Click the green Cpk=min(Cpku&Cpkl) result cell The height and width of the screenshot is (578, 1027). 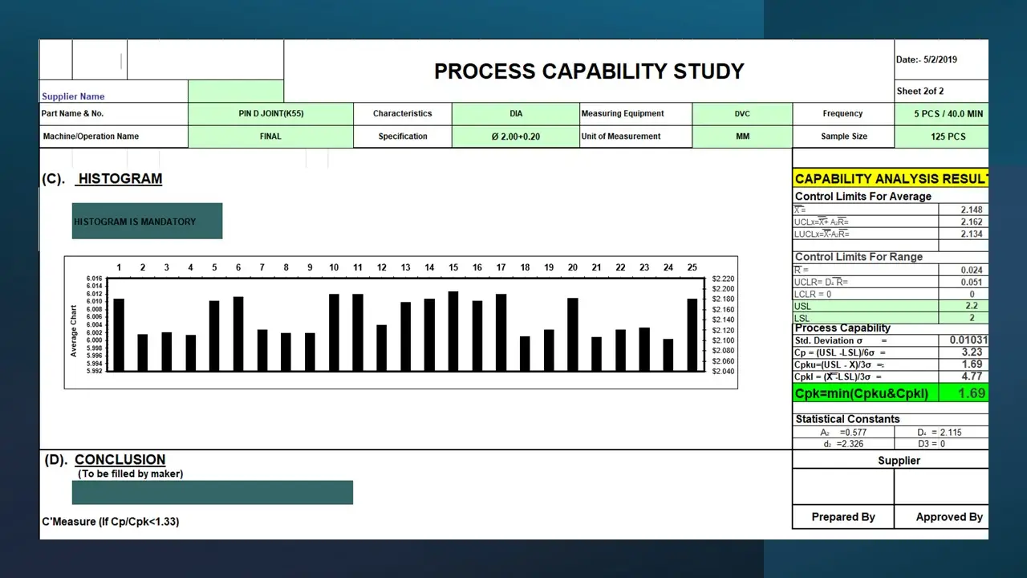click(891, 393)
